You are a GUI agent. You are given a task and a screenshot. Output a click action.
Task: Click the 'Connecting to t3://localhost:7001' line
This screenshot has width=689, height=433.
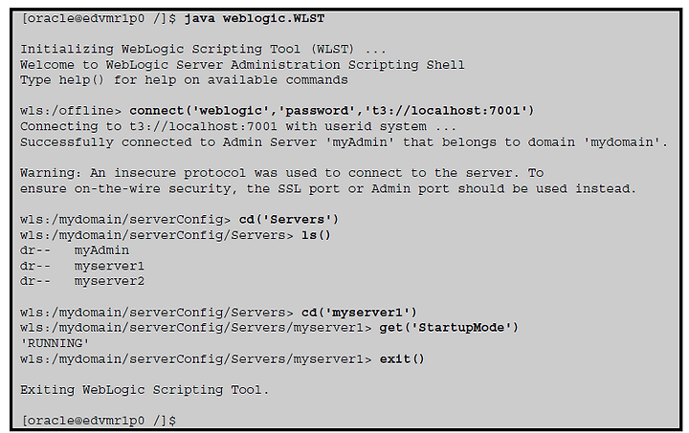click(x=237, y=127)
